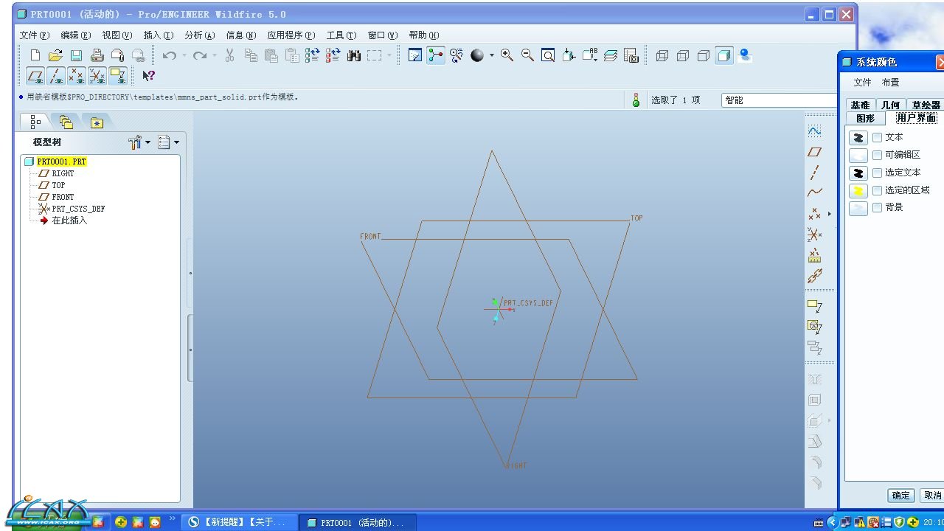Switch to Wireframe display icon
The height and width of the screenshot is (531, 944).
(662, 55)
